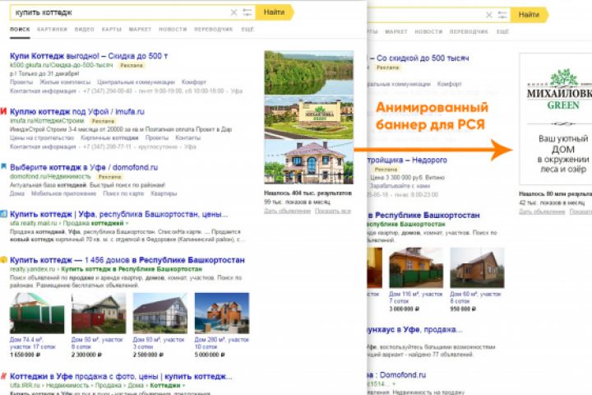Click 'Жилые комплексы' sitelink in first ad
This screenshot has height=395, width=592.
(x=65, y=82)
